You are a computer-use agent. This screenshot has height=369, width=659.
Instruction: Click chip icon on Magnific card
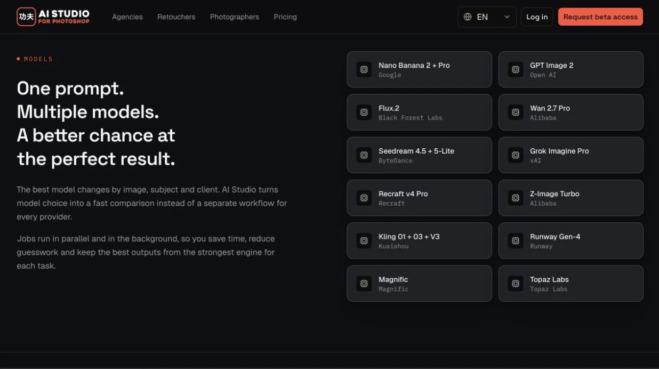364,284
